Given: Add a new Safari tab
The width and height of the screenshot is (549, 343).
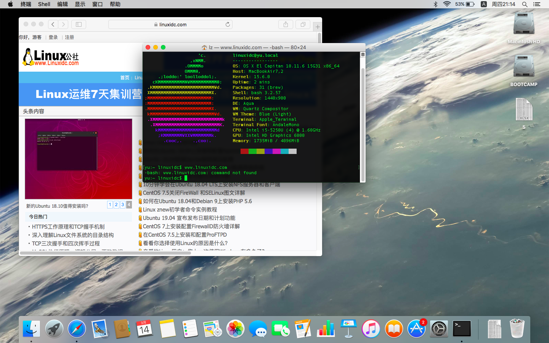Looking at the screenshot, I should (318, 27).
